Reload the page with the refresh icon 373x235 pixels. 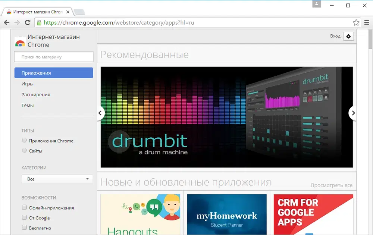click(28, 23)
